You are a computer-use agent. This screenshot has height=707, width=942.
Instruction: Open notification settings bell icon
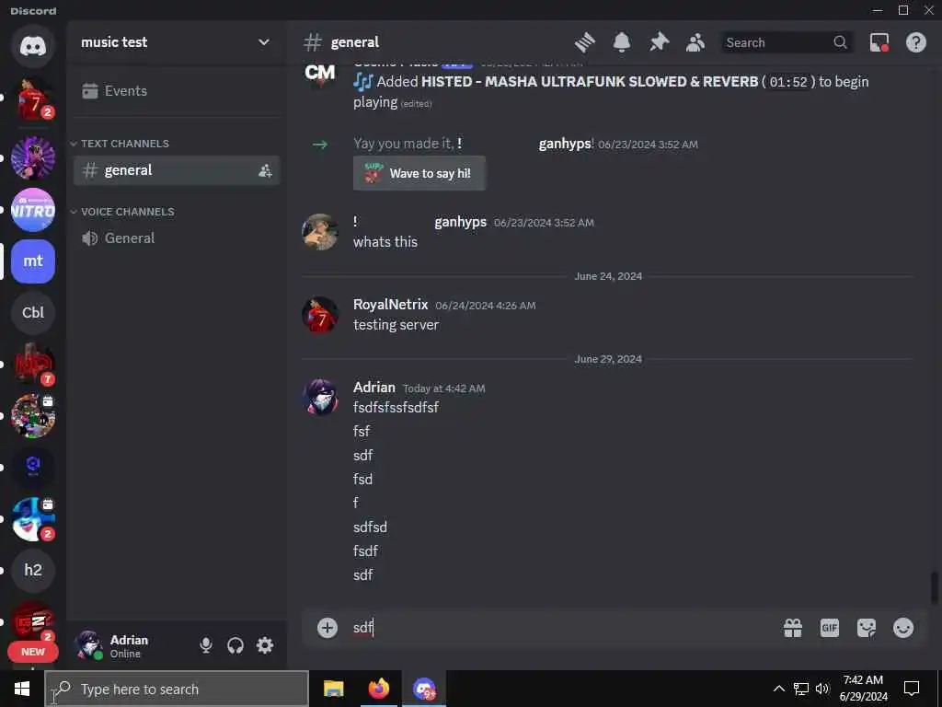pyautogui.click(x=622, y=42)
